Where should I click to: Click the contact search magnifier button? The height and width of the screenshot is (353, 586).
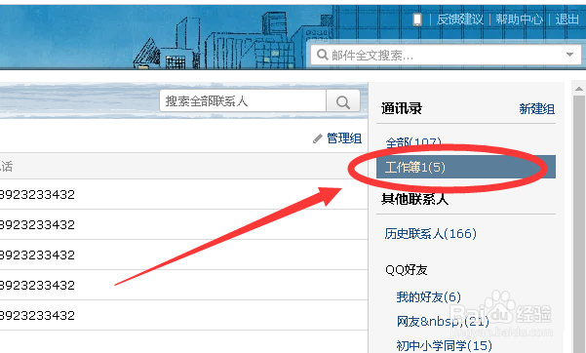(x=342, y=101)
